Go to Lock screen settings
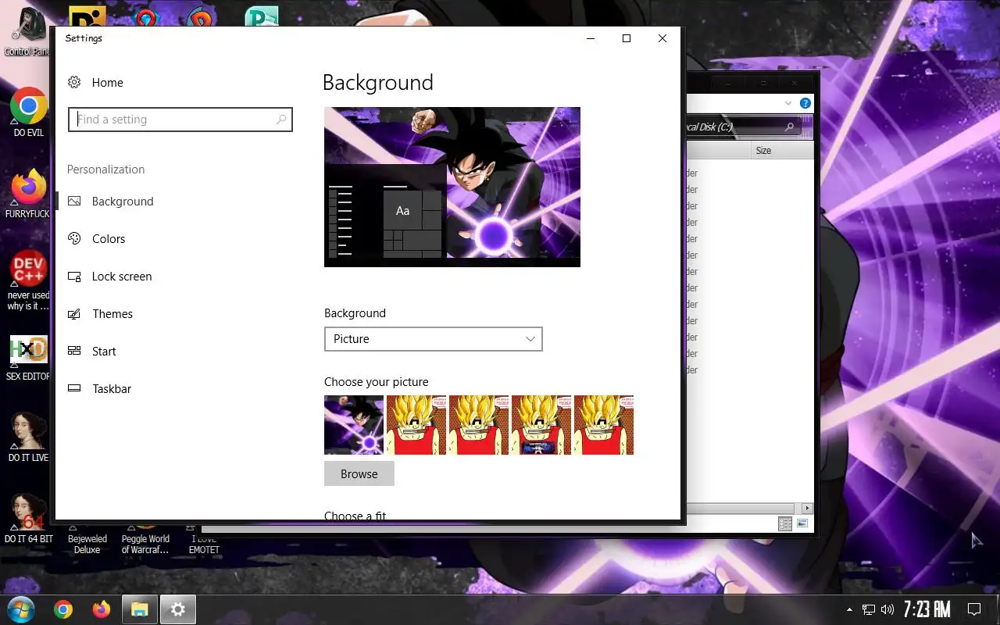 click(122, 276)
